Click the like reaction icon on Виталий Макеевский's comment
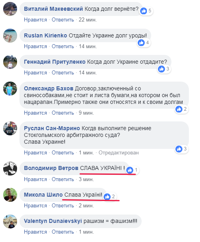This screenshot has height=242, width=200. point(144,11)
